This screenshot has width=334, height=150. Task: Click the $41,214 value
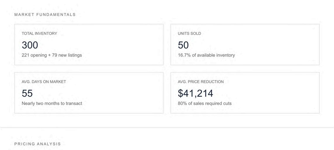coord(195,93)
